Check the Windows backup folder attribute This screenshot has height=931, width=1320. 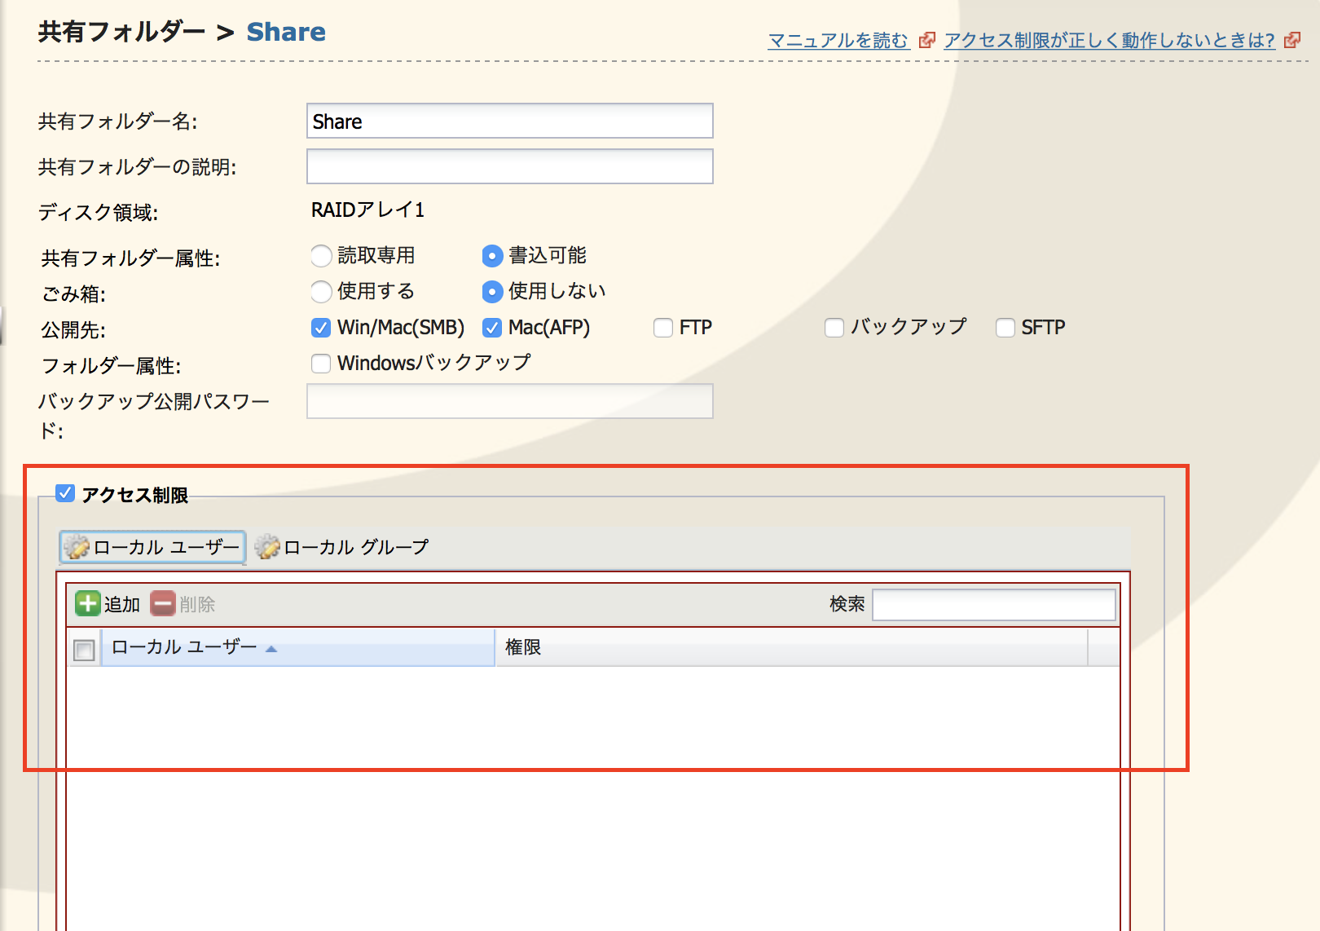tap(321, 364)
